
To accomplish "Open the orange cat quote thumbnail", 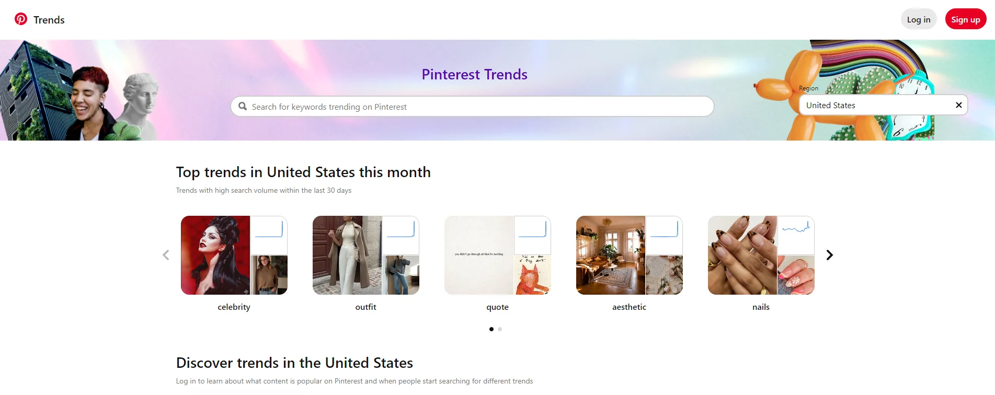I will [x=533, y=275].
